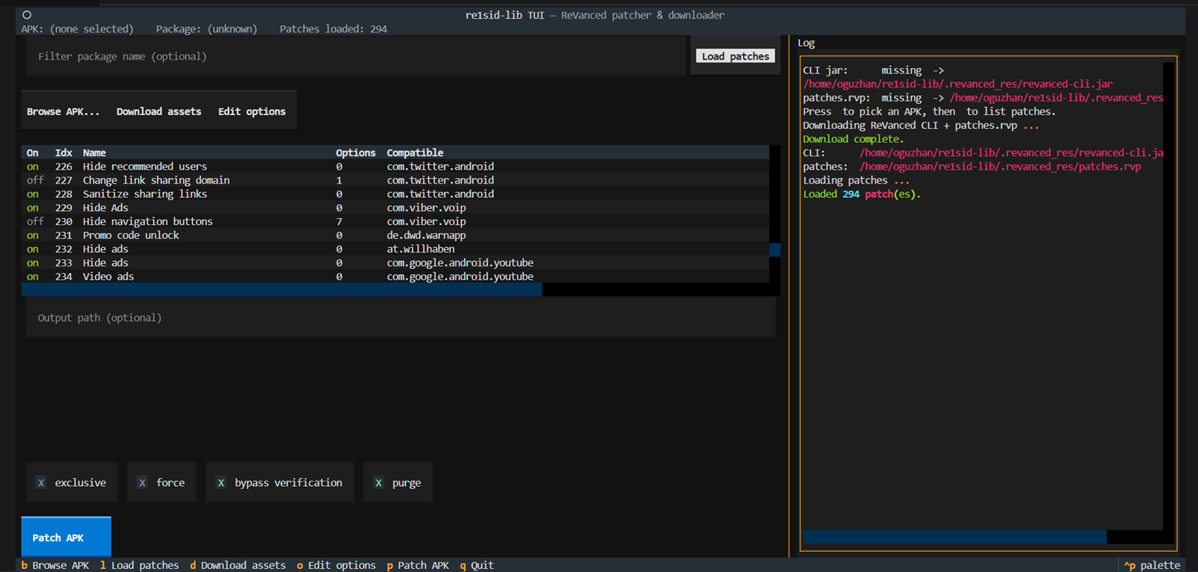This screenshot has height=572, width=1198.
Task: Toggle on state for Hide recommended users
Action: click(33, 166)
